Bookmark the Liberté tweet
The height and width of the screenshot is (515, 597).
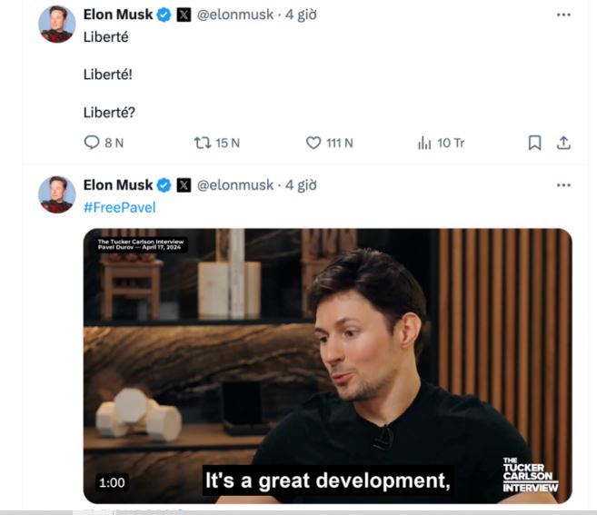coord(534,143)
